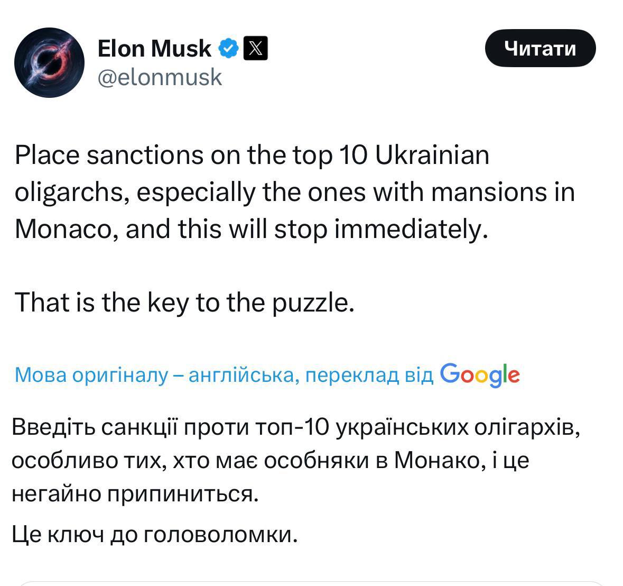This screenshot has width=623, height=586.
Task: Click the word Monaco in English tweet
Action: tap(64, 229)
